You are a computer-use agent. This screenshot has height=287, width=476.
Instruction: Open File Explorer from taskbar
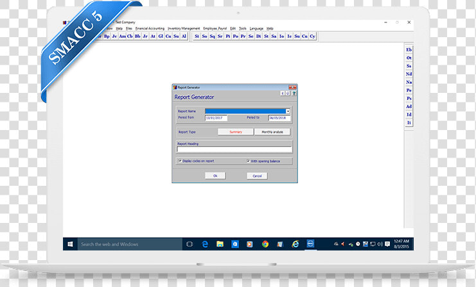tap(220, 244)
